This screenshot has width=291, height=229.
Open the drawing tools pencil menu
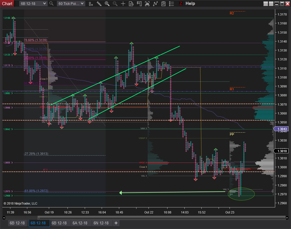tap(99, 4)
